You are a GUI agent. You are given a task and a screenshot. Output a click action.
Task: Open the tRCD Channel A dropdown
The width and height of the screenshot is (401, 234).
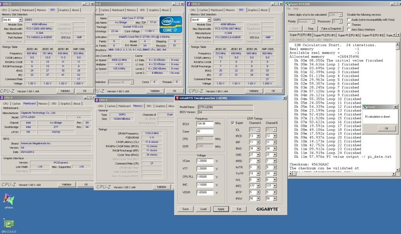pyautogui.click(x=256, y=136)
